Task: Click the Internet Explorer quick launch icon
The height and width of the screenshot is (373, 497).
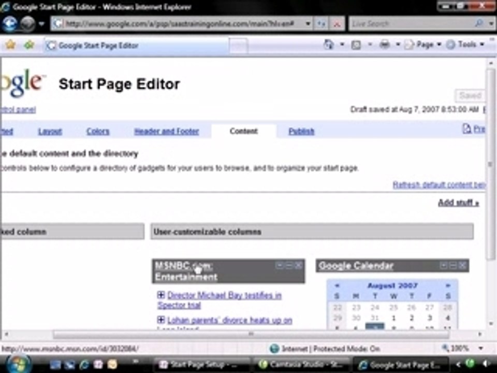Action: point(84,364)
